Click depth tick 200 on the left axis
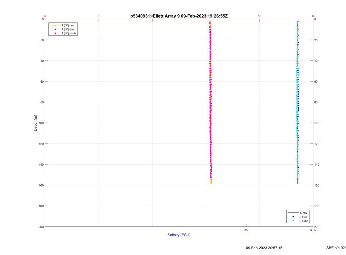 point(41,227)
